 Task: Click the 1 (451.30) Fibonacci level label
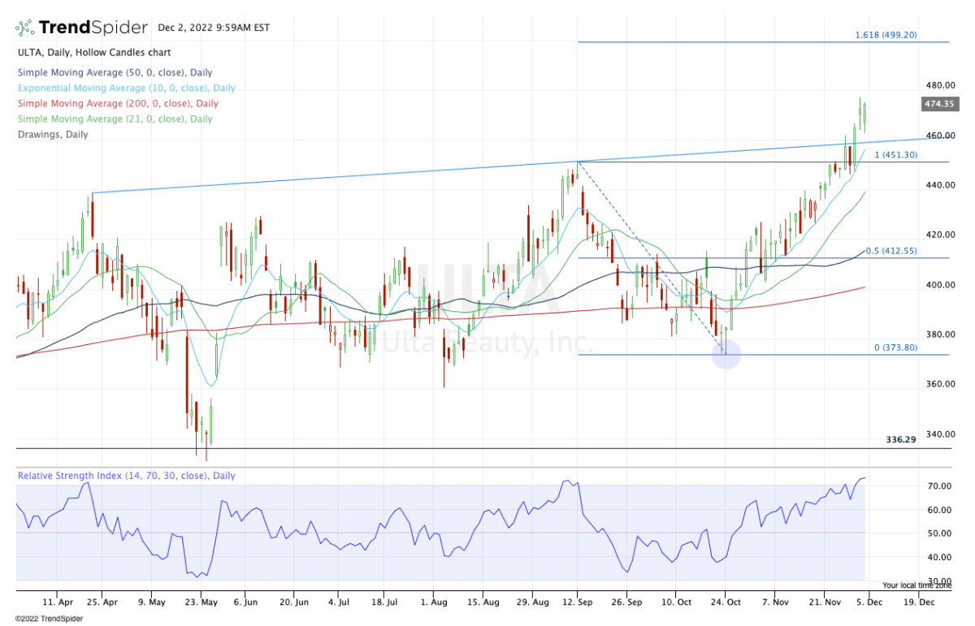tap(895, 154)
